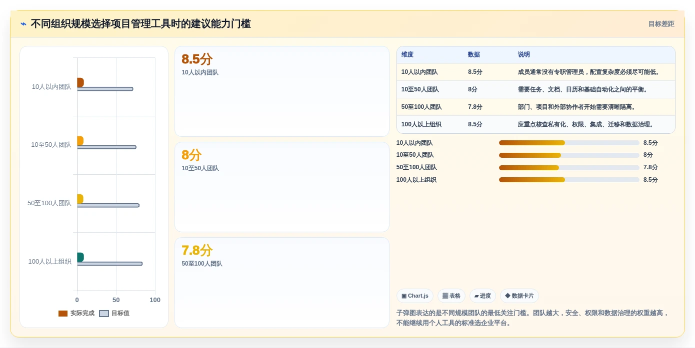Click the 10人以内团队 table row cell

pos(419,72)
